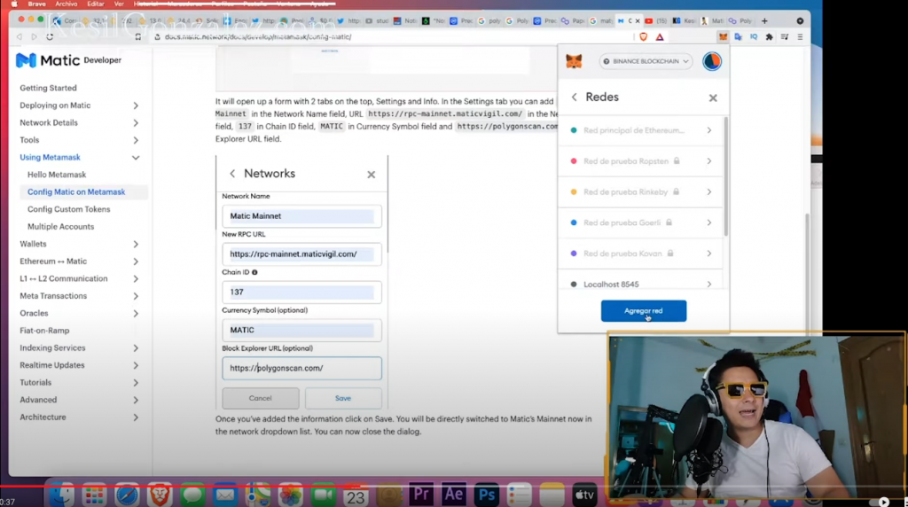The width and height of the screenshot is (908, 507).
Task: Open a new browser tab
Action: [x=764, y=19]
